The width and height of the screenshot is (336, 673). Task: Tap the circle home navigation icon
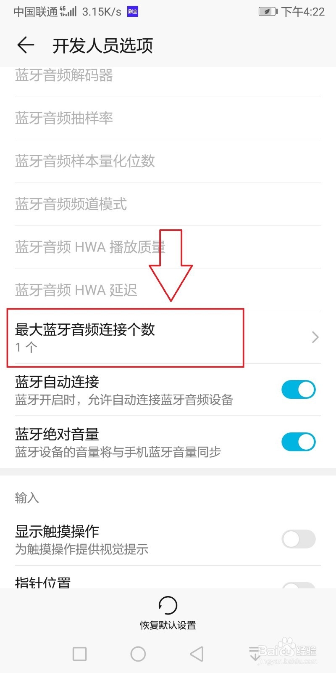click(138, 654)
